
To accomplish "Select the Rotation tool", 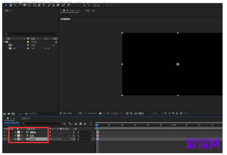I will pos(21,6).
